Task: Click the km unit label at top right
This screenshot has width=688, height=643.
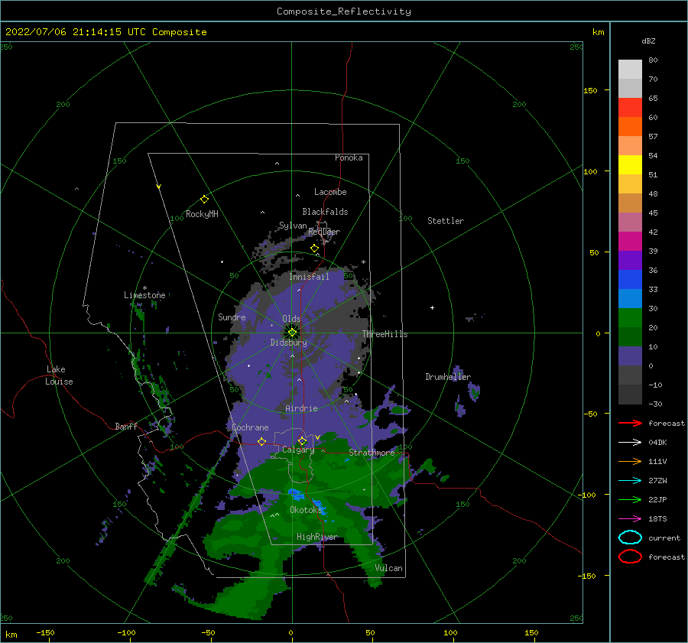Action: pyautogui.click(x=598, y=32)
